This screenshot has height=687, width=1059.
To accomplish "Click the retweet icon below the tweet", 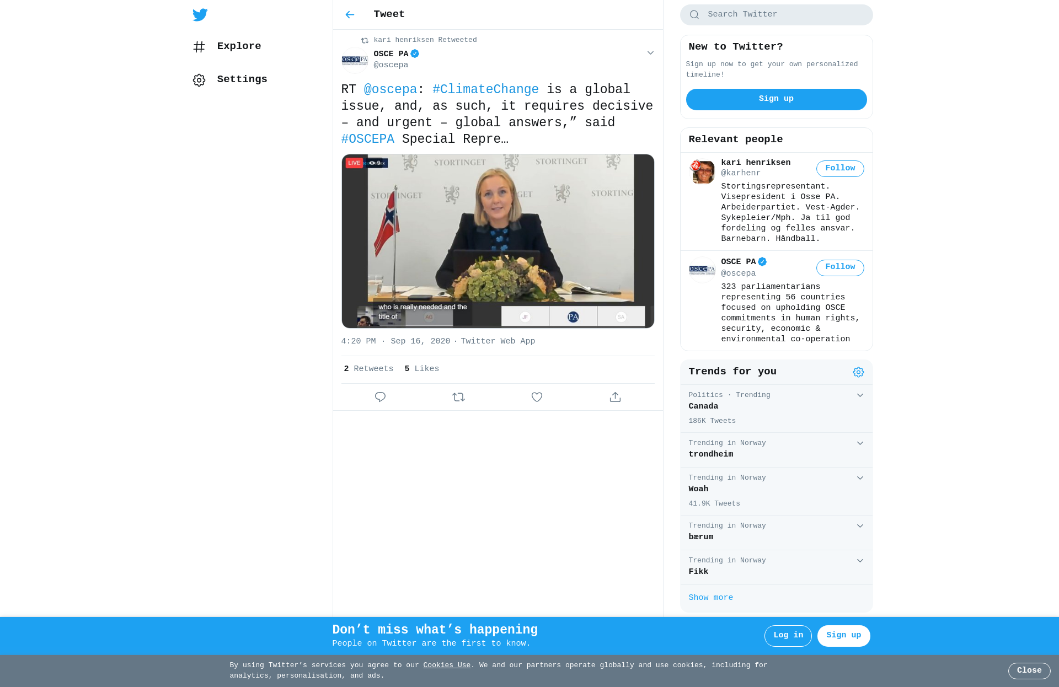I will click(458, 397).
